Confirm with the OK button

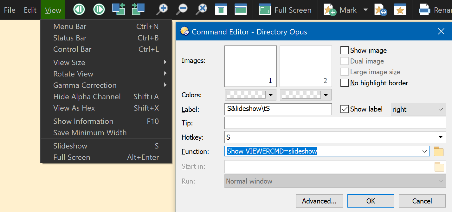pos(371,201)
